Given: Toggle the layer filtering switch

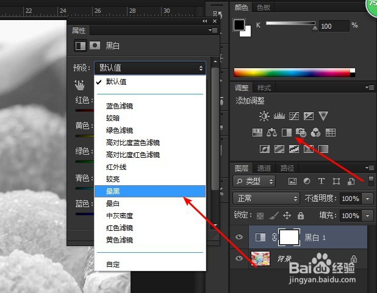Looking at the screenshot, I should [371, 181].
